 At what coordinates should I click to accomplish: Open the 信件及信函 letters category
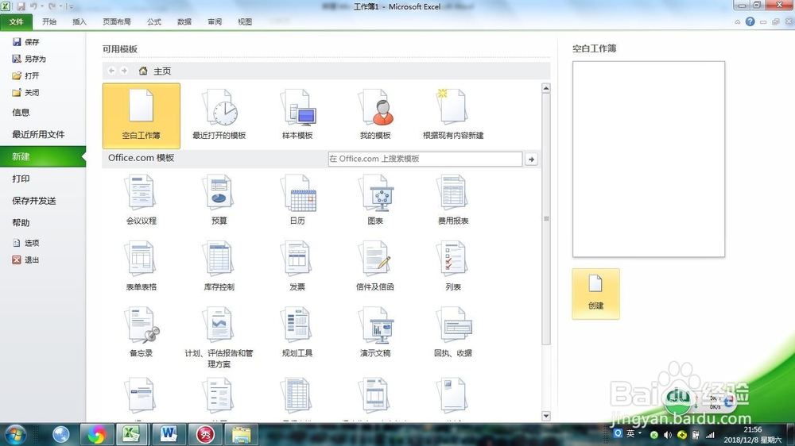coord(375,265)
